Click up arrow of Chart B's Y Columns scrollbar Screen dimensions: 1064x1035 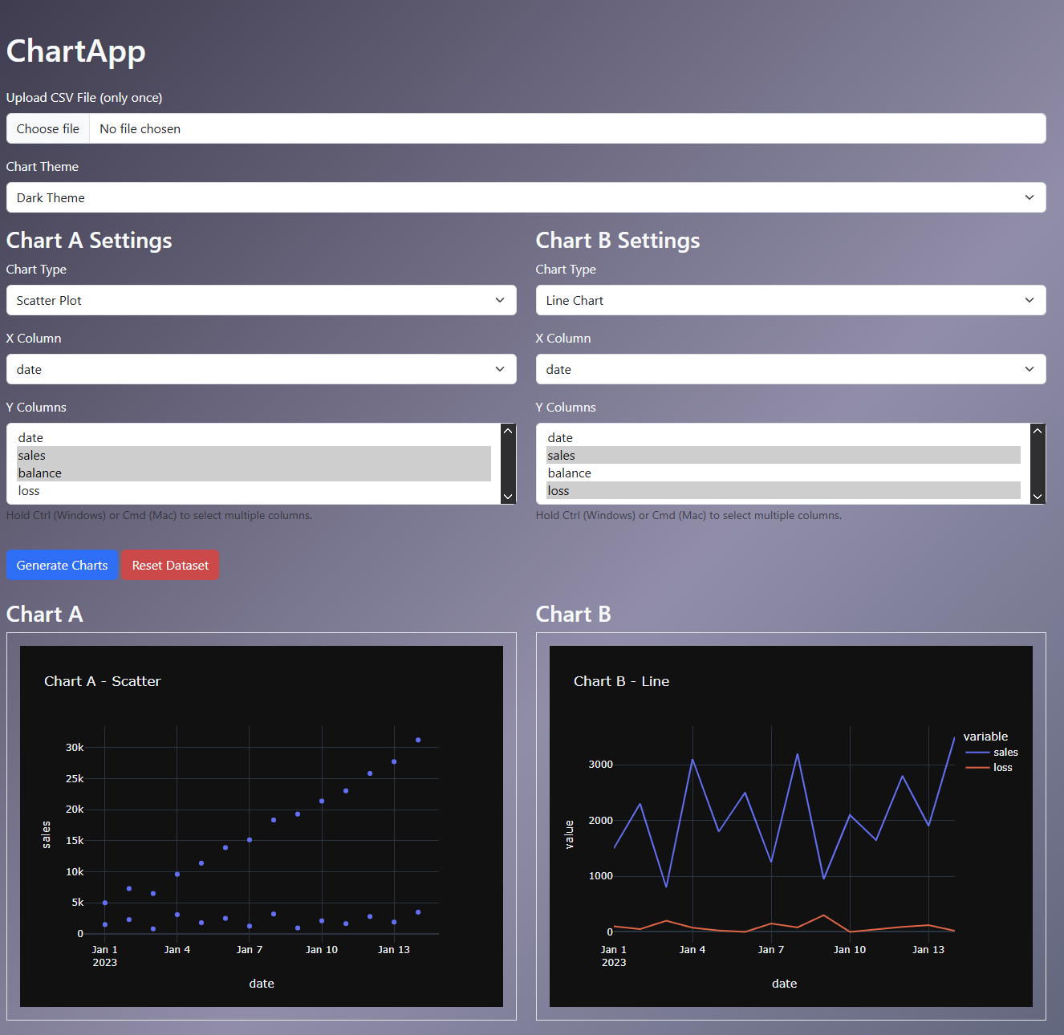click(1038, 431)
